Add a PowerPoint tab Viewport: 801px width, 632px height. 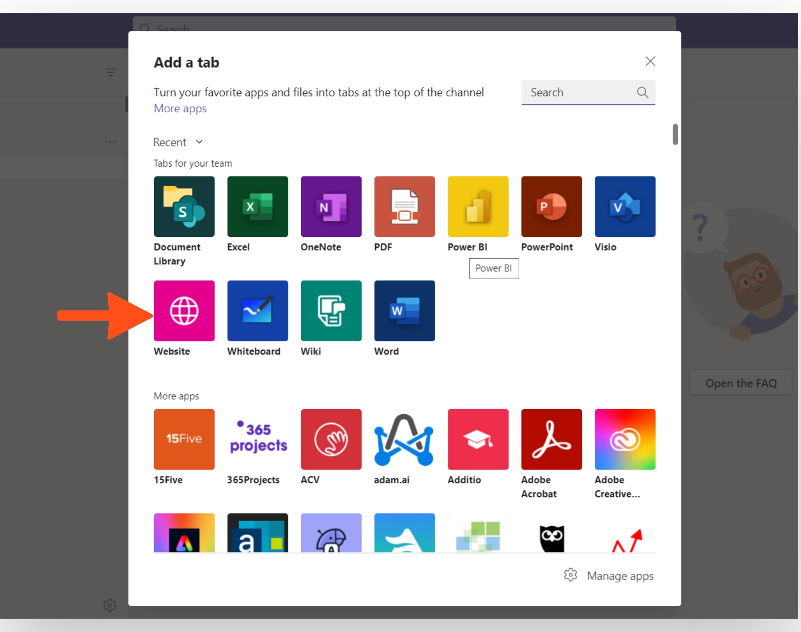(x=552, y=206)
